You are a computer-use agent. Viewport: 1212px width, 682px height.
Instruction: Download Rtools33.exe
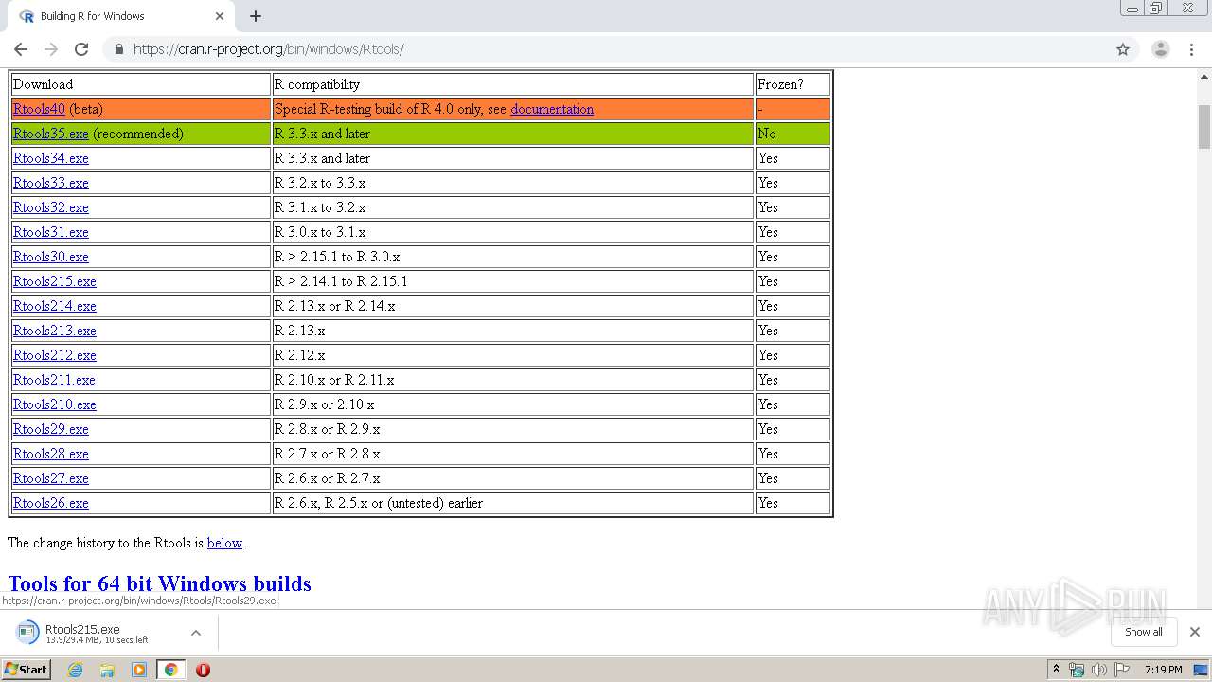[50, 183]
